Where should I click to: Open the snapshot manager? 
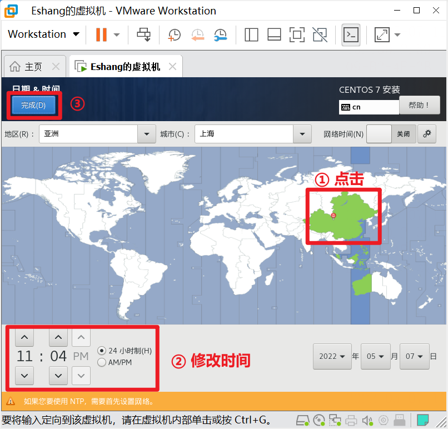point(220,35)
